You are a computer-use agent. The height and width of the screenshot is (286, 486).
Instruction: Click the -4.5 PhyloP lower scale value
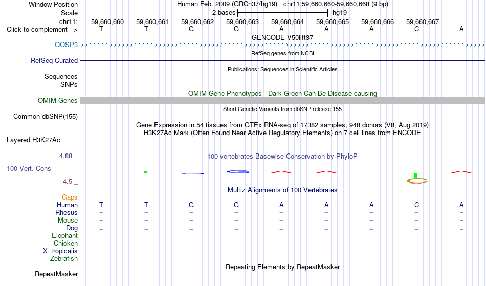point(67,181)
